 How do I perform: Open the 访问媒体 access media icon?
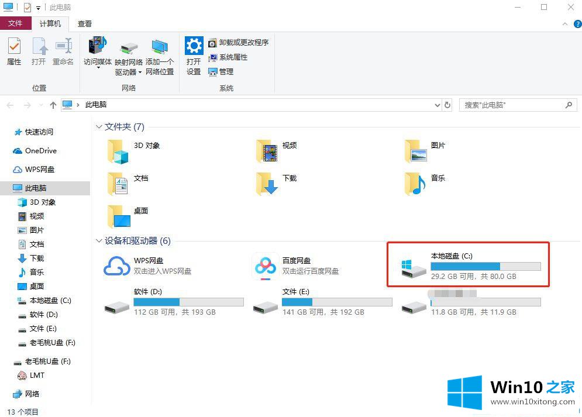tap(98, 51)
